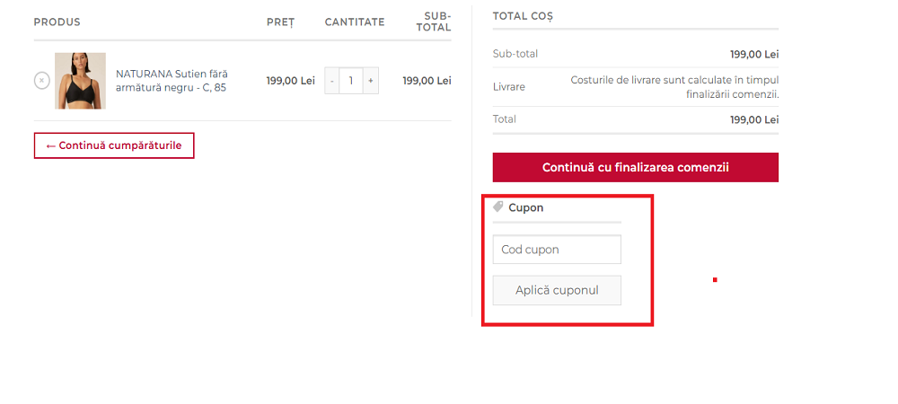Click the PREȚ column header
The image size is (898, 404).
[x=280, y=22]
